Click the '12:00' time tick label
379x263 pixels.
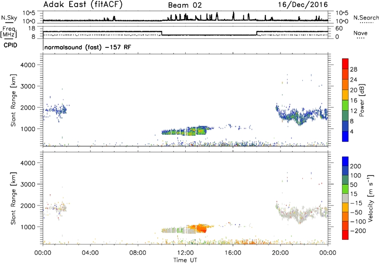click(x=185, y=253)
